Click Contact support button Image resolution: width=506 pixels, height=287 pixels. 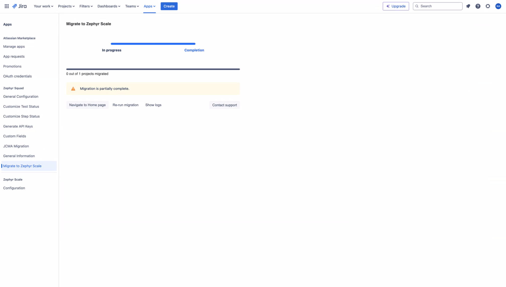(x=224, y=105)
